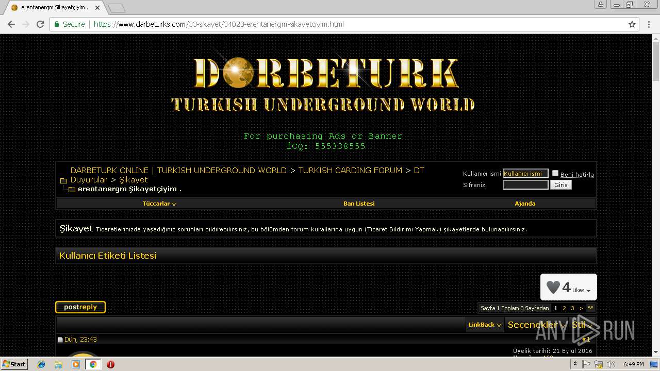660x371 pixels.
Task: Open File Explorer from the taskbar
Action: point(58,364)
